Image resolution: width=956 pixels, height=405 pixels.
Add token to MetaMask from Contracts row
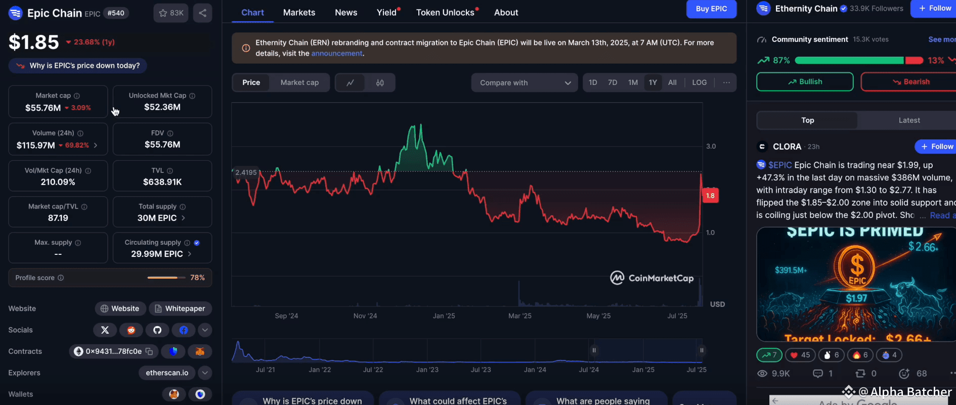[x=200, y=351]
